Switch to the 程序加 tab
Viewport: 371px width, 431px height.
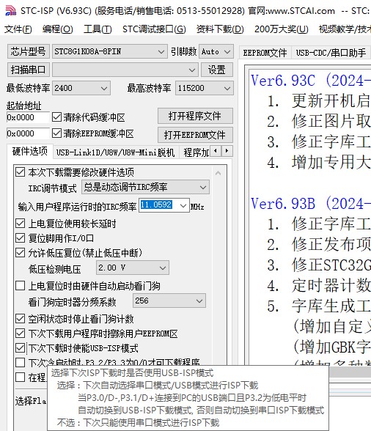pyautogui.click(x=196, y=152)
